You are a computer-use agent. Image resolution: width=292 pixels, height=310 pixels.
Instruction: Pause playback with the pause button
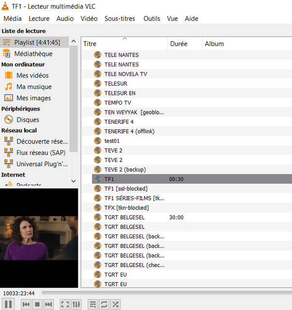coord(8,304)
